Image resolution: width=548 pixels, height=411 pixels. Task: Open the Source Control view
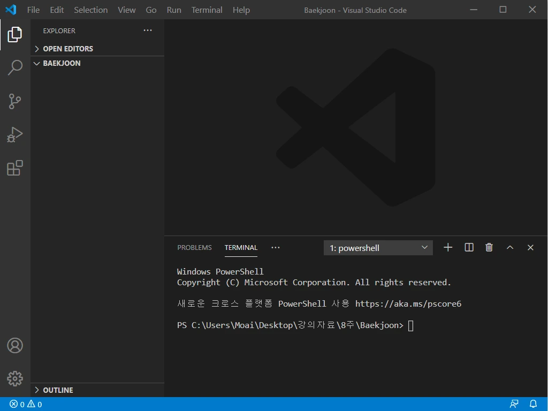[14, 101]
